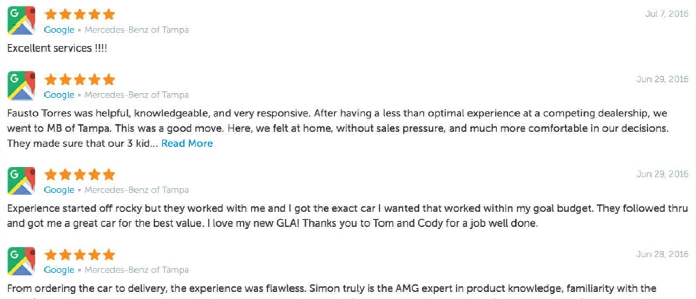Viewport: 696px width, 299px height.
Task: Click 'Mercedes-Benz of Tampa' on the GLA review
Action: 137,190
